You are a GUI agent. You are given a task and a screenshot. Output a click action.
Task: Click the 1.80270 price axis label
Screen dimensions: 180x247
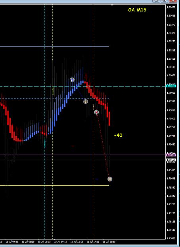point(171,41)
